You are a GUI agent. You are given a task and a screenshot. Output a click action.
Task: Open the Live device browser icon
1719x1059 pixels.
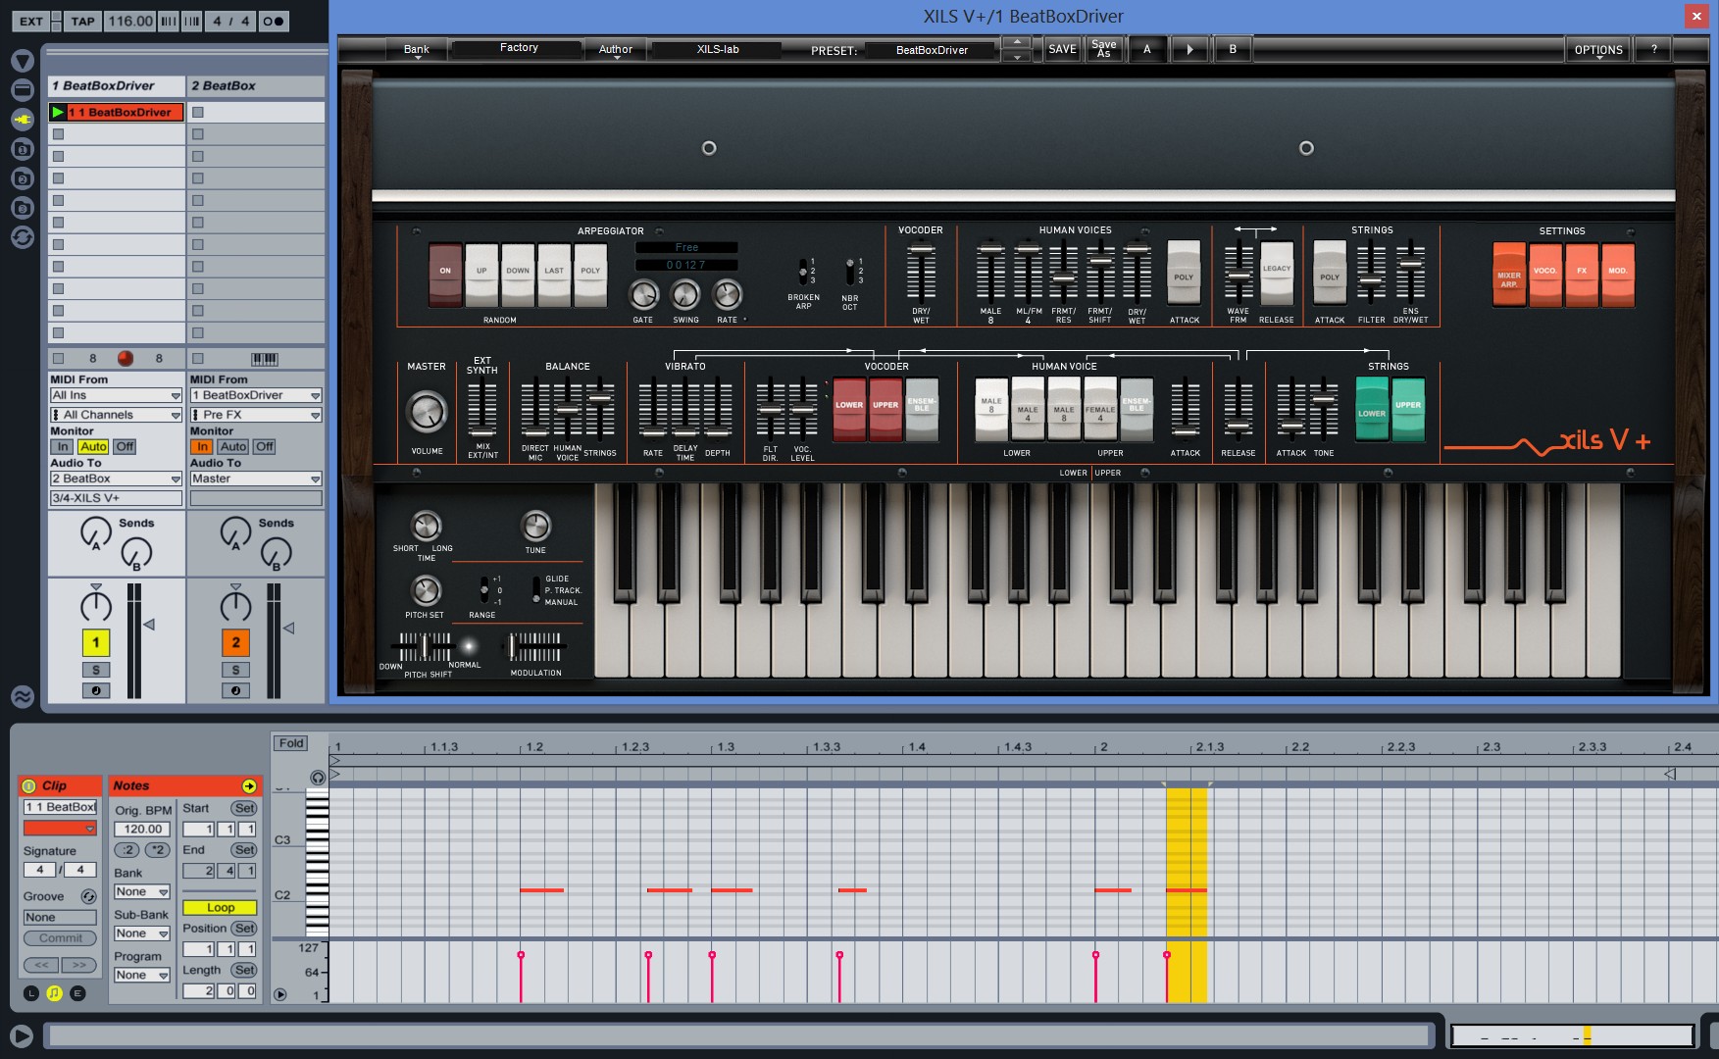coord(23,89)
